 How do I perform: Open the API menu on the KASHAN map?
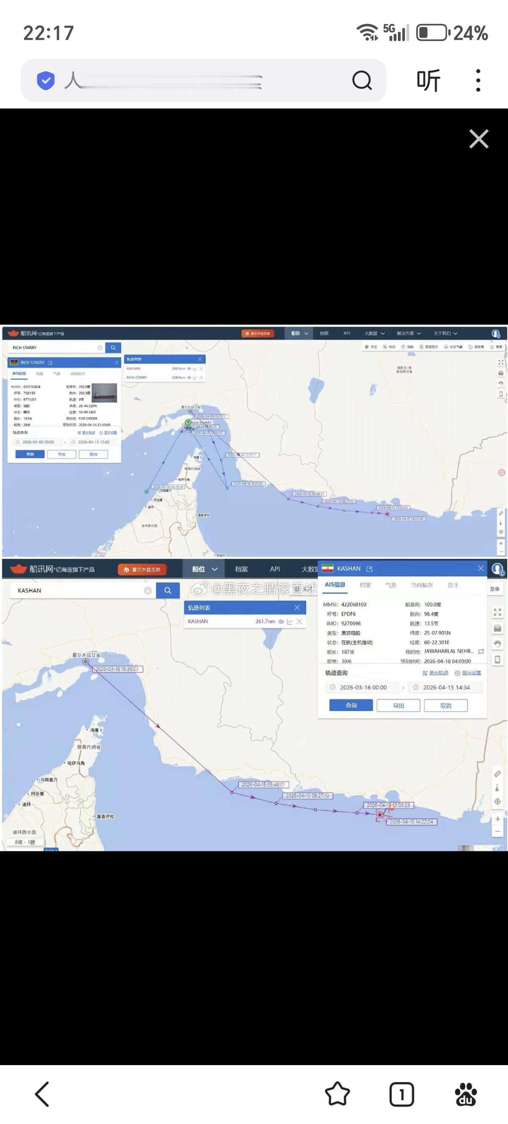275,569
